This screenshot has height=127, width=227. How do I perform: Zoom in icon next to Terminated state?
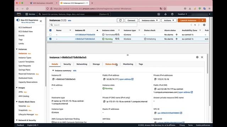[116, 35]
